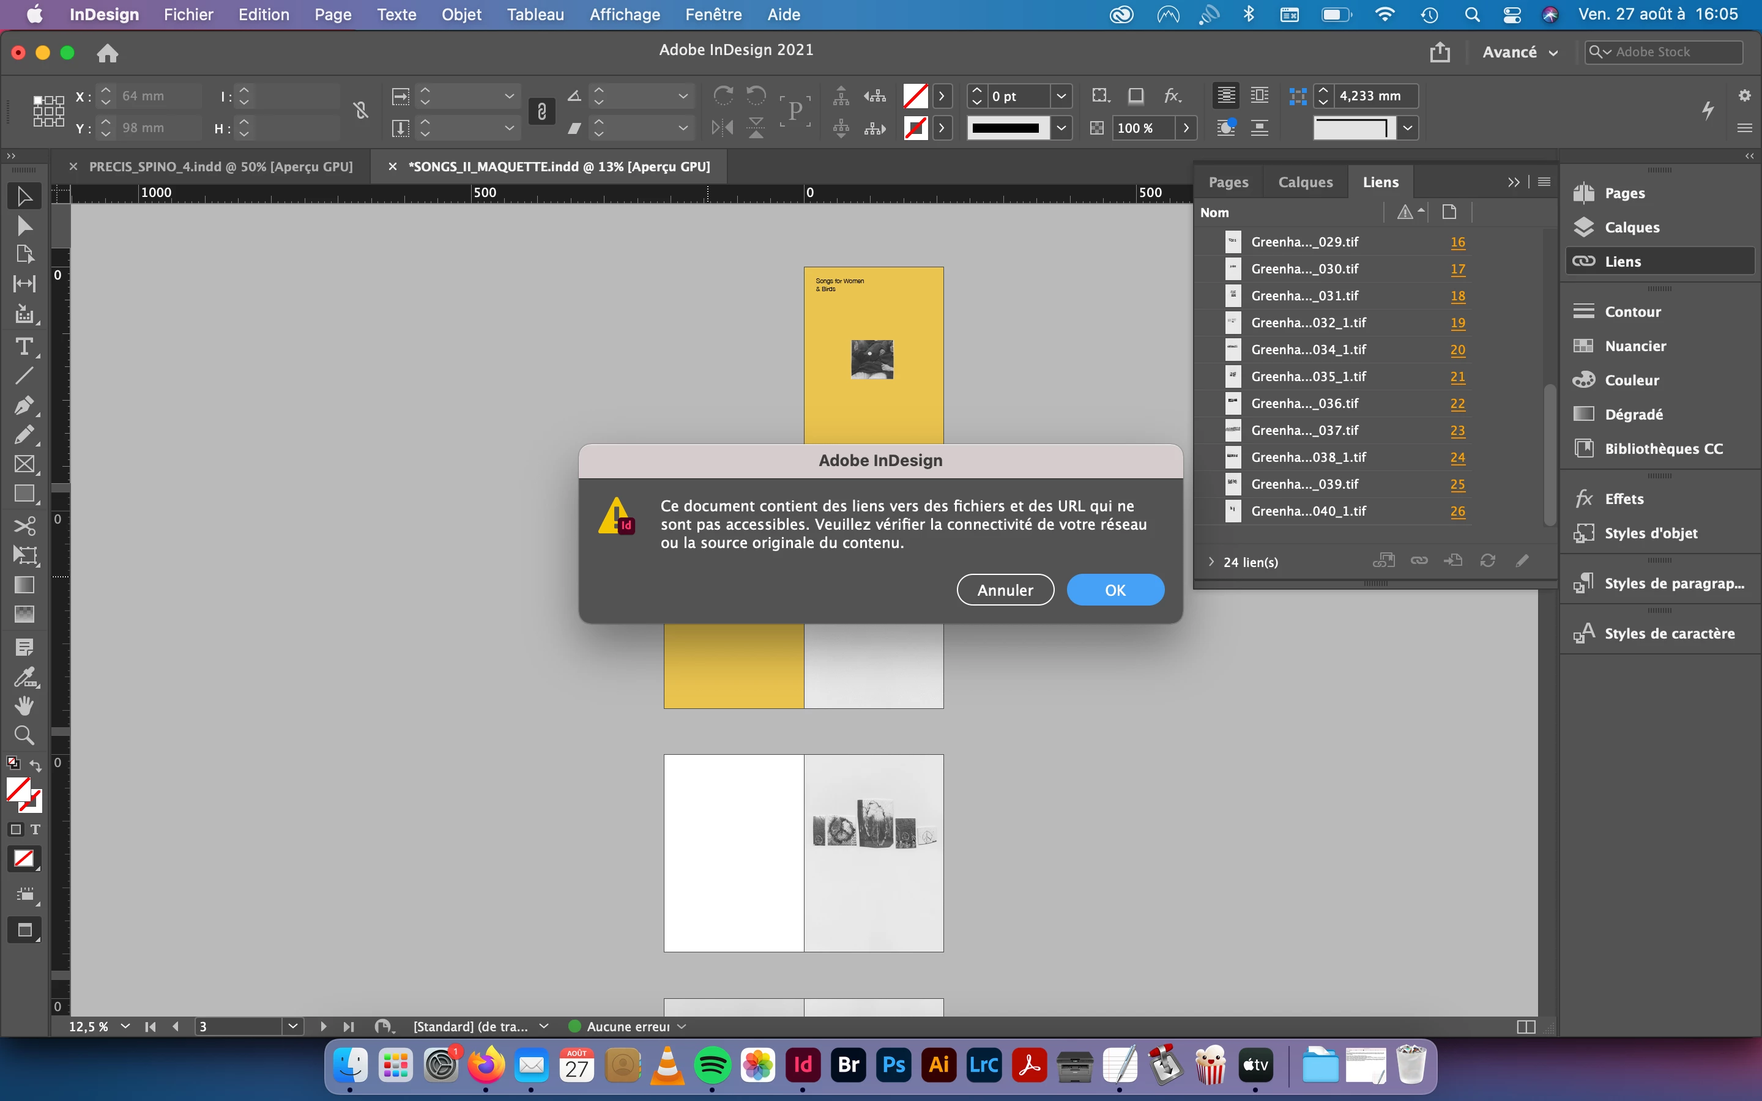Open the Nuancier panel from dock

coord(1635,346)
